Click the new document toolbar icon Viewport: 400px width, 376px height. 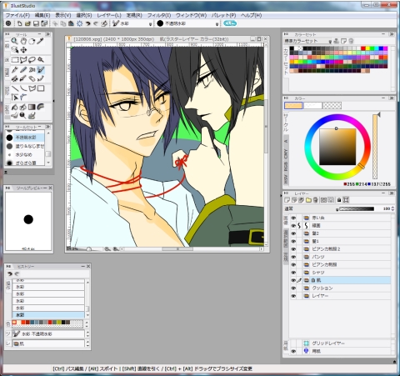tap(19, 23)
